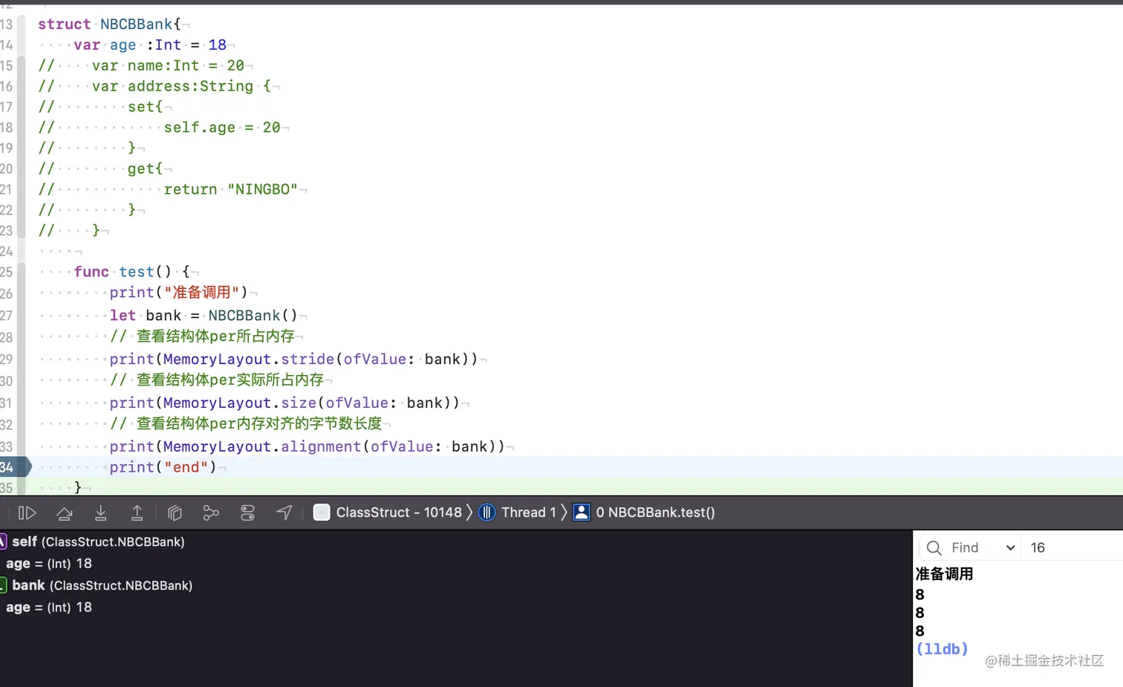Continue program execution in debug bar

click(x=27, y=512)
